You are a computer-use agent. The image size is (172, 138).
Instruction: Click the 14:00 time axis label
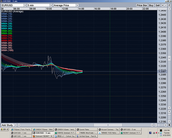pos(81,9)
